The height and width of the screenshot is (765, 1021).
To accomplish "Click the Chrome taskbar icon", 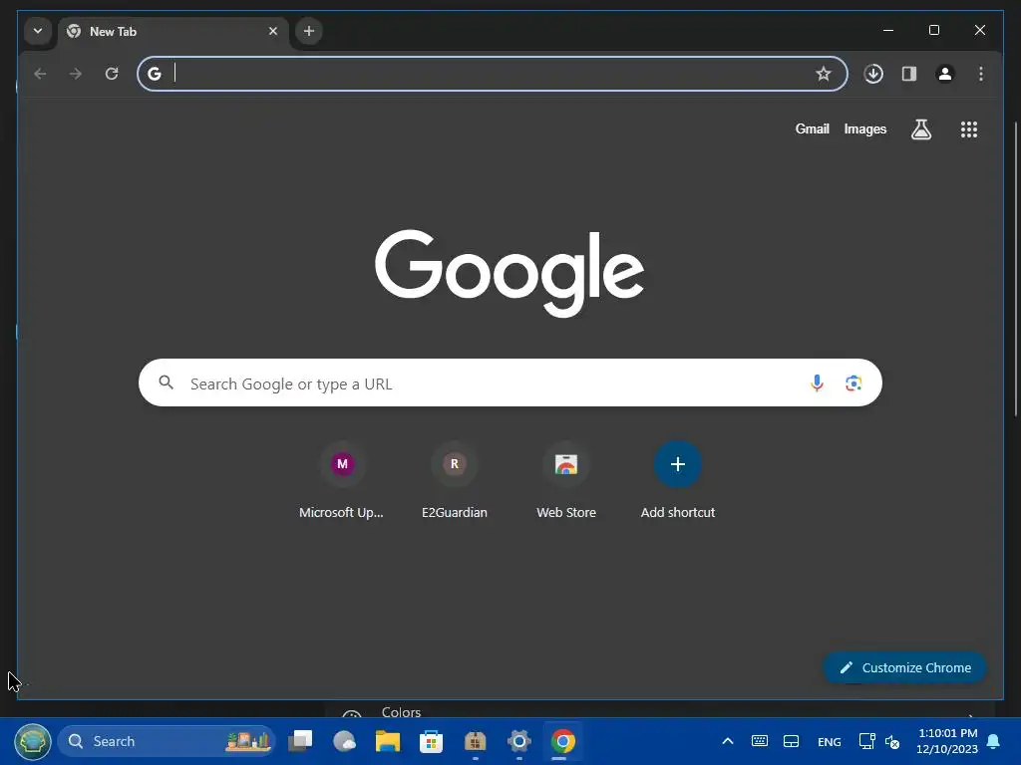I will point(562,741).
